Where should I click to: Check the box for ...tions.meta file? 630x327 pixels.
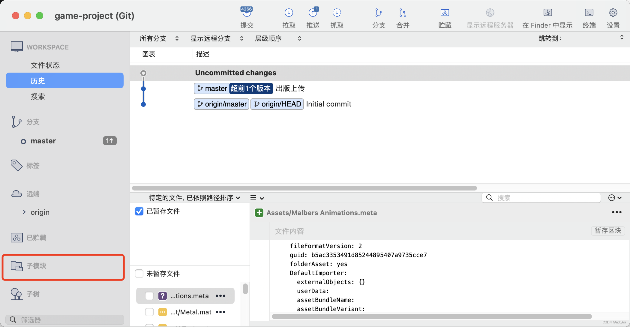click(x=149, y=296)
